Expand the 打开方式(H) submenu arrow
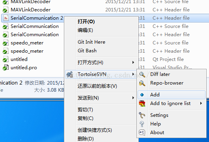 click(133, 63)
